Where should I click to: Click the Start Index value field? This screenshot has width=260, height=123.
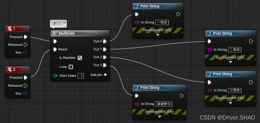coord(81,76)
